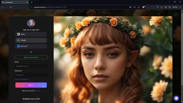Open the wallet icon in toolbar

click(170, 7)
